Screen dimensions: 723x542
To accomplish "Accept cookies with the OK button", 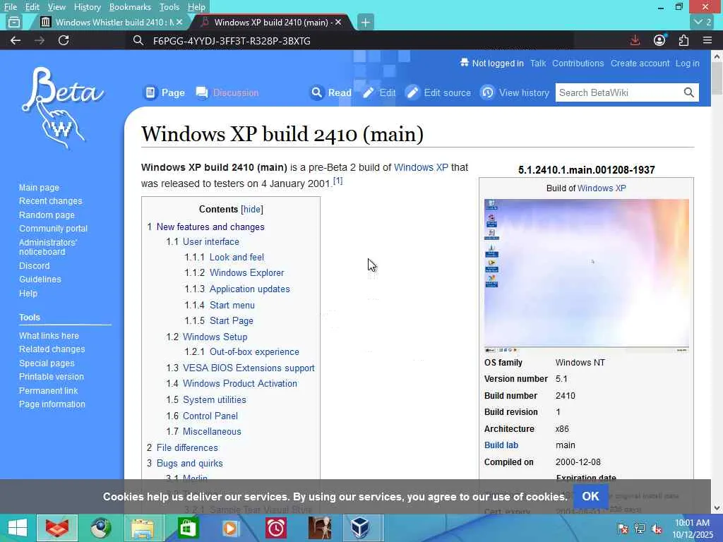I will point(590,496).
